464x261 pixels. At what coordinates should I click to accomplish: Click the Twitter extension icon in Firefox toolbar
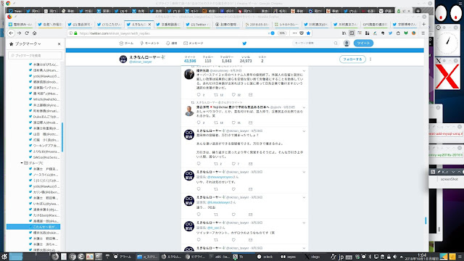click(x=390, y=33)
